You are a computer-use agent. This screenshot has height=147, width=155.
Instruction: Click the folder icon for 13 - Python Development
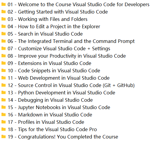tap(4, 93)
